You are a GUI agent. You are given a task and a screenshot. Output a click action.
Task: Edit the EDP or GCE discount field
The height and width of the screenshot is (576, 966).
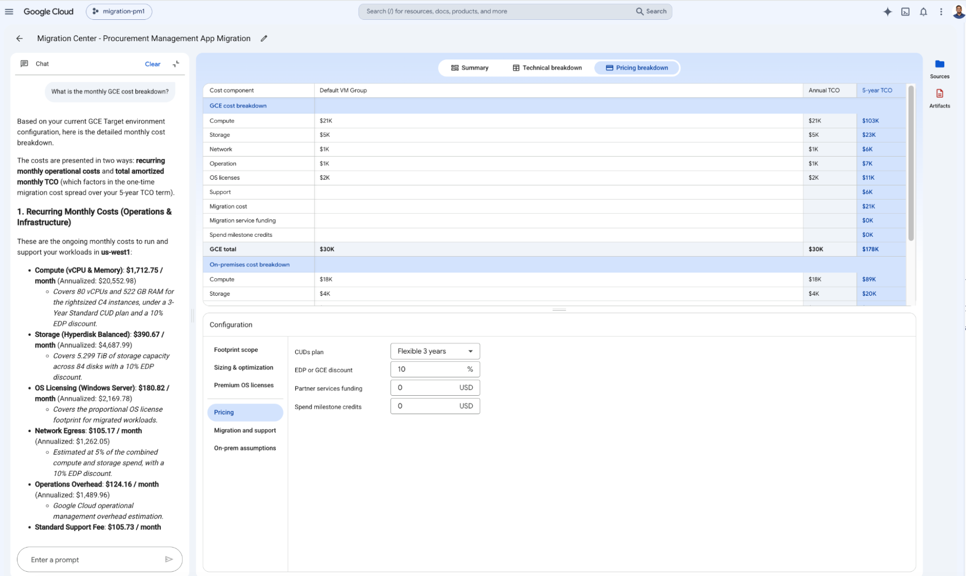[x=435, y=370]
